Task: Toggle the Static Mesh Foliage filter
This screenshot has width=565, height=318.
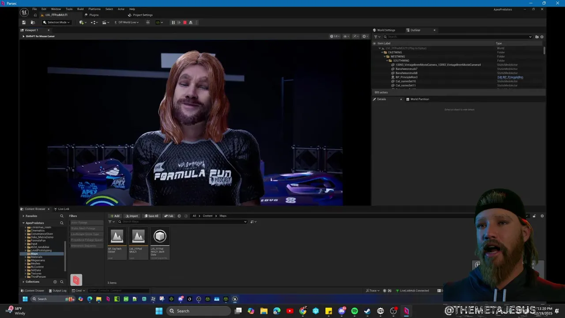Action: click(87, 228)
